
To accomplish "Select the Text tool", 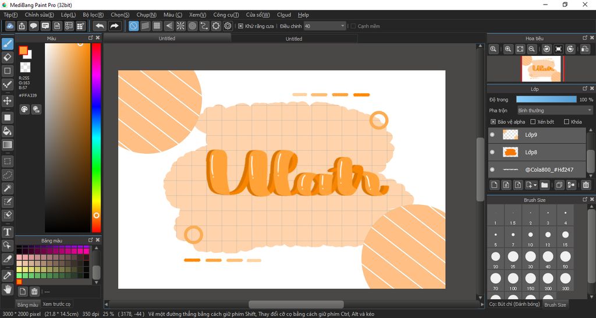I will click(7, 232).
